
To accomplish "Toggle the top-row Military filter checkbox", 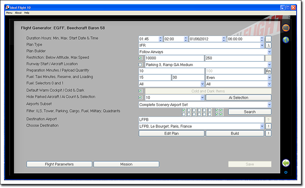I will coord(209,110).
